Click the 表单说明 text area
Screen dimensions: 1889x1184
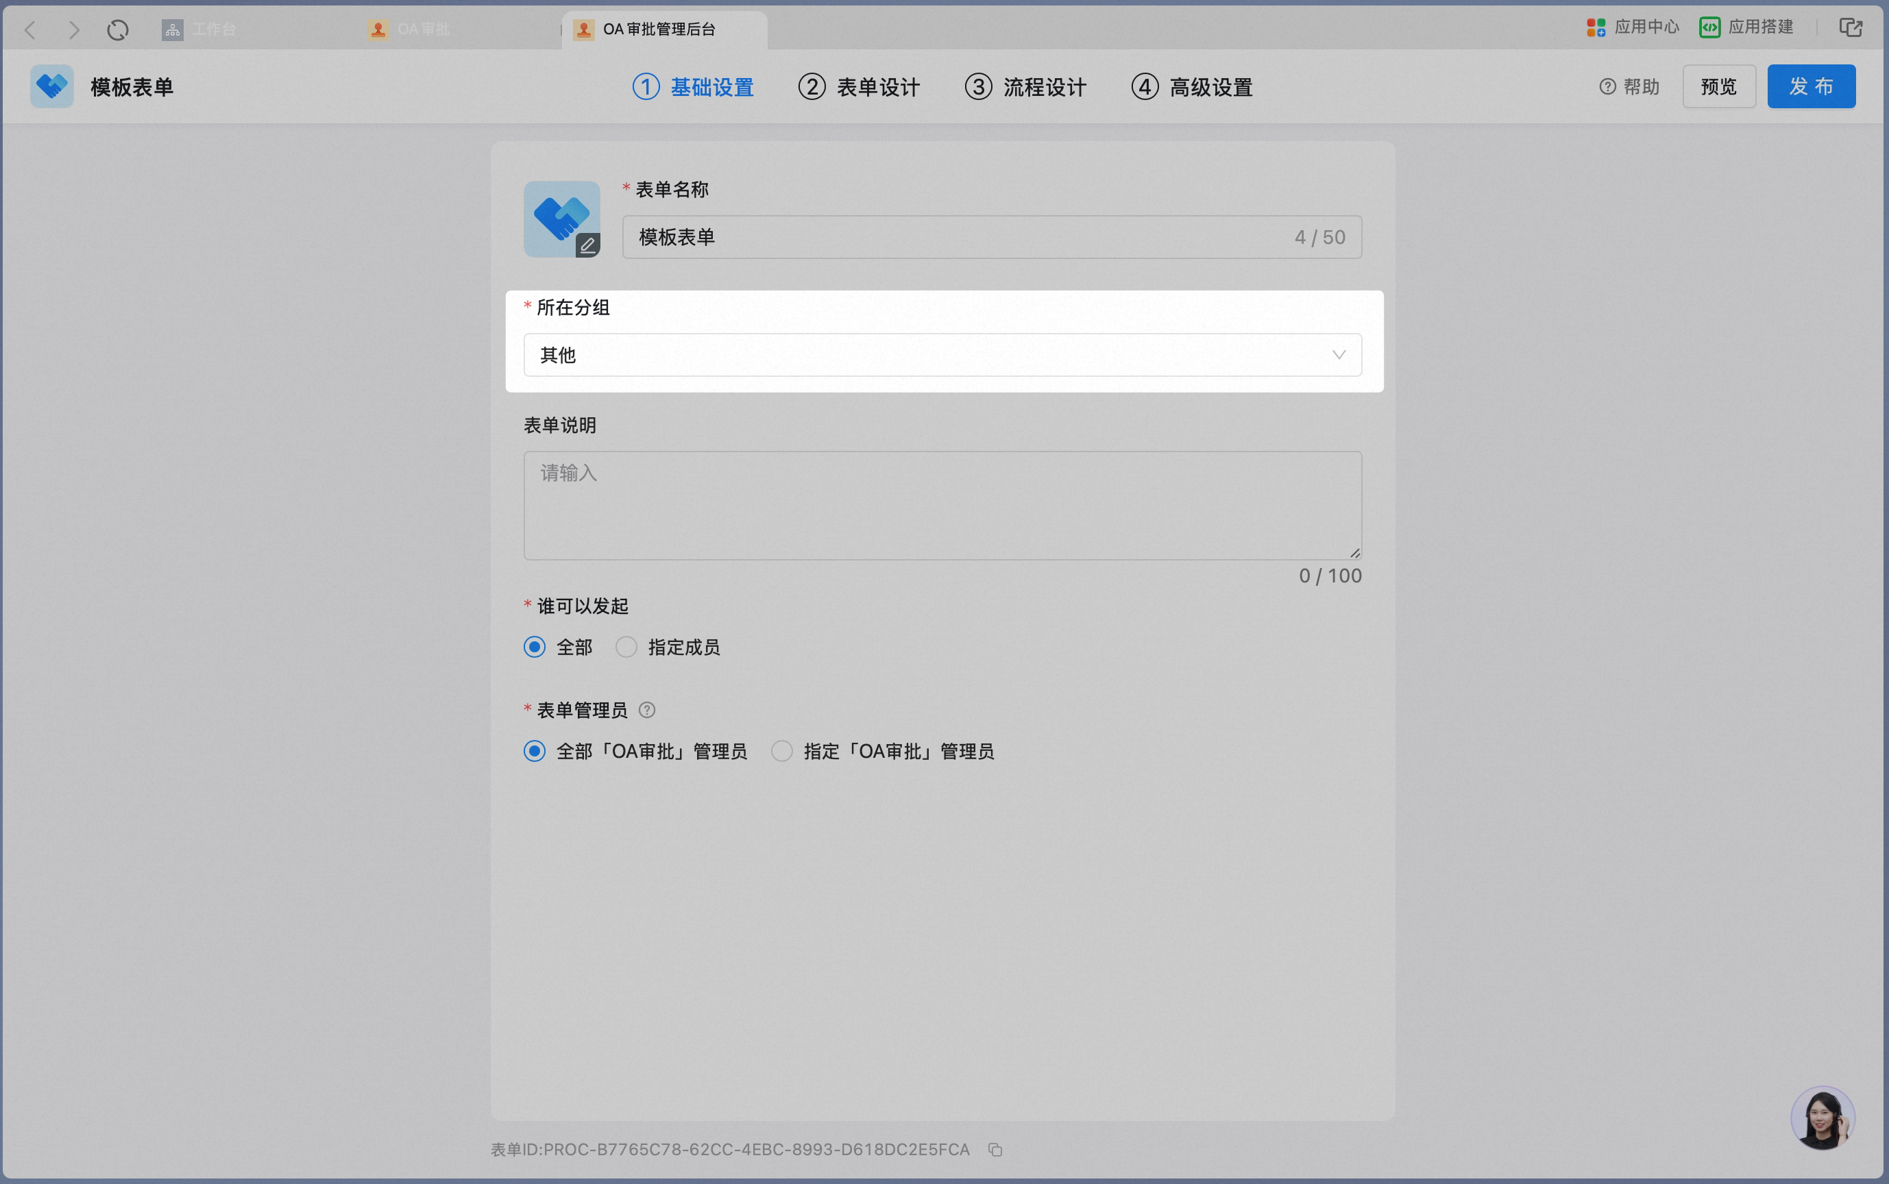coord(943,505)
